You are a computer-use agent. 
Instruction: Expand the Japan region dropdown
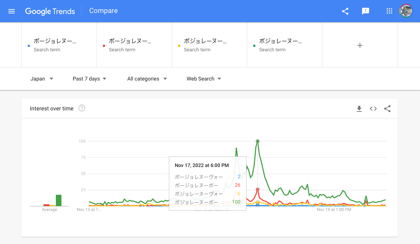(42, 79)
